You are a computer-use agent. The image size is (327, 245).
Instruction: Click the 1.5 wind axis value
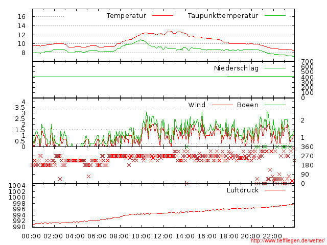(x=20, y=130)
